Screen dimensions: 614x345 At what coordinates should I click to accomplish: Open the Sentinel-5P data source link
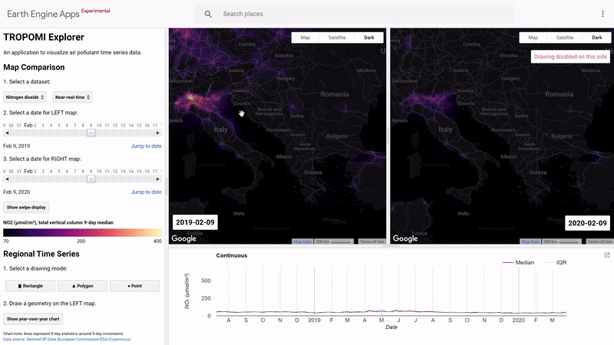tap(67, 339)
